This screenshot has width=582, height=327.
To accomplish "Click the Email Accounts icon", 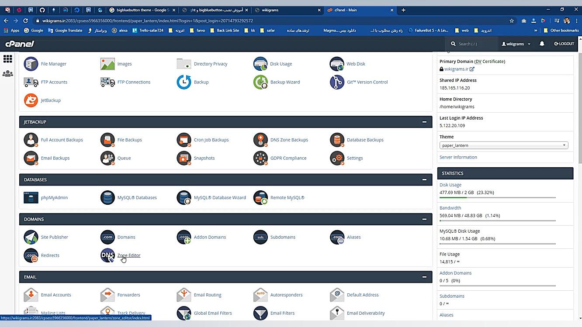I will point(31,295).
